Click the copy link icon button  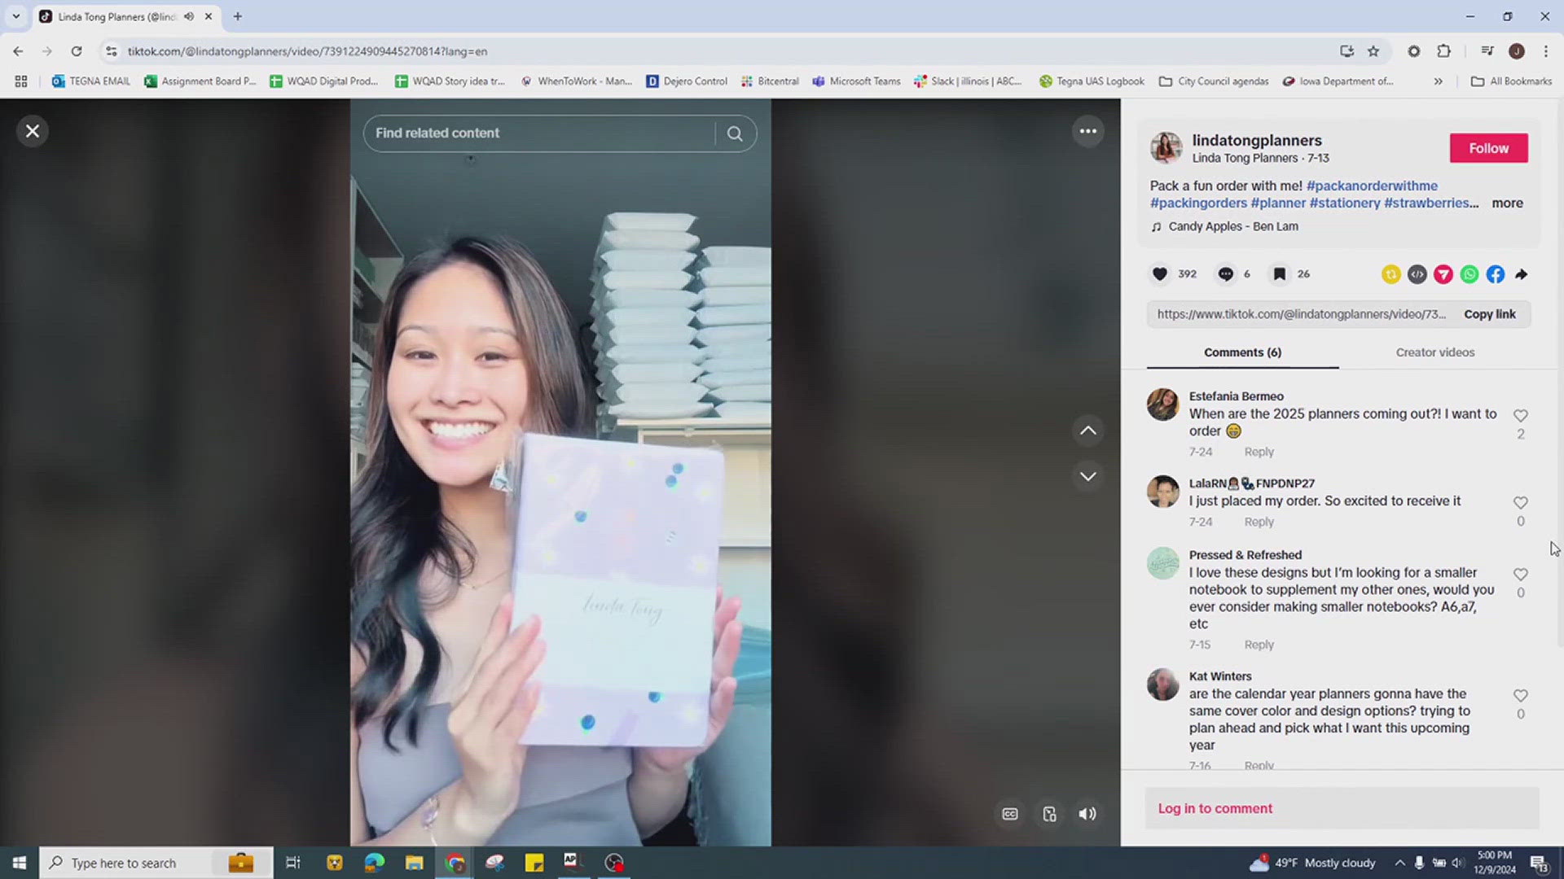[1490, 313]
